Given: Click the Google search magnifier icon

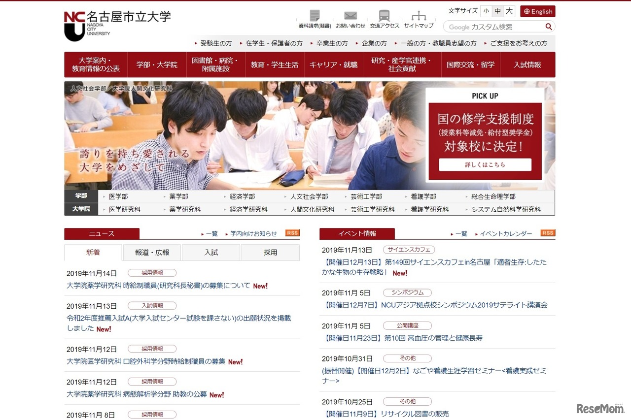Looking at the screenshot, I should click(549, 27).
